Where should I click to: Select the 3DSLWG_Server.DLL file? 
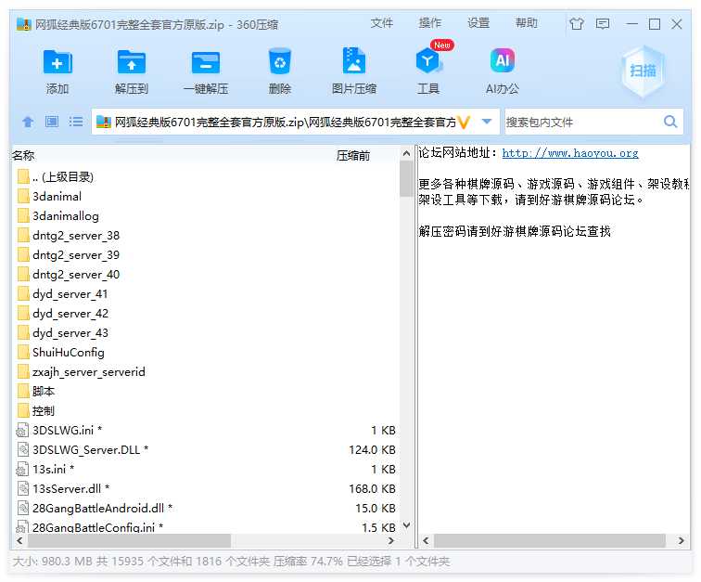pyautogui.click(x=90, y=449)
